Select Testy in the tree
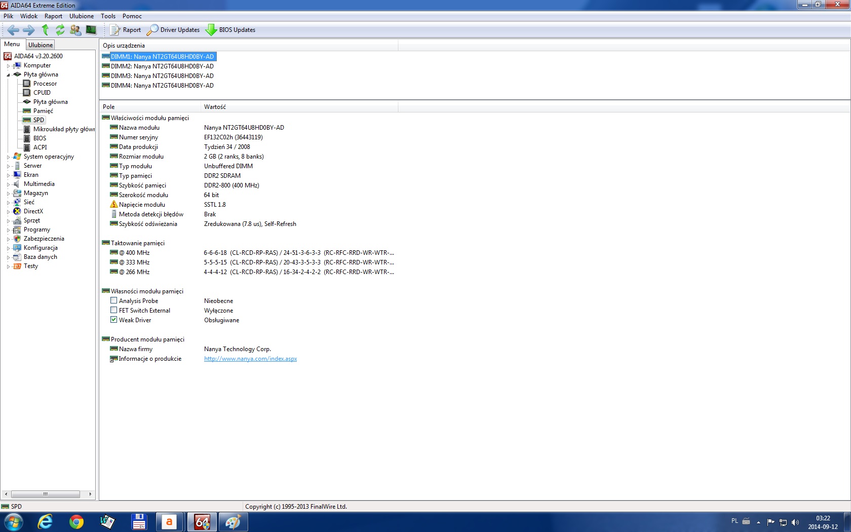Viewport: 851px width, 532px height. click(31, 266)
